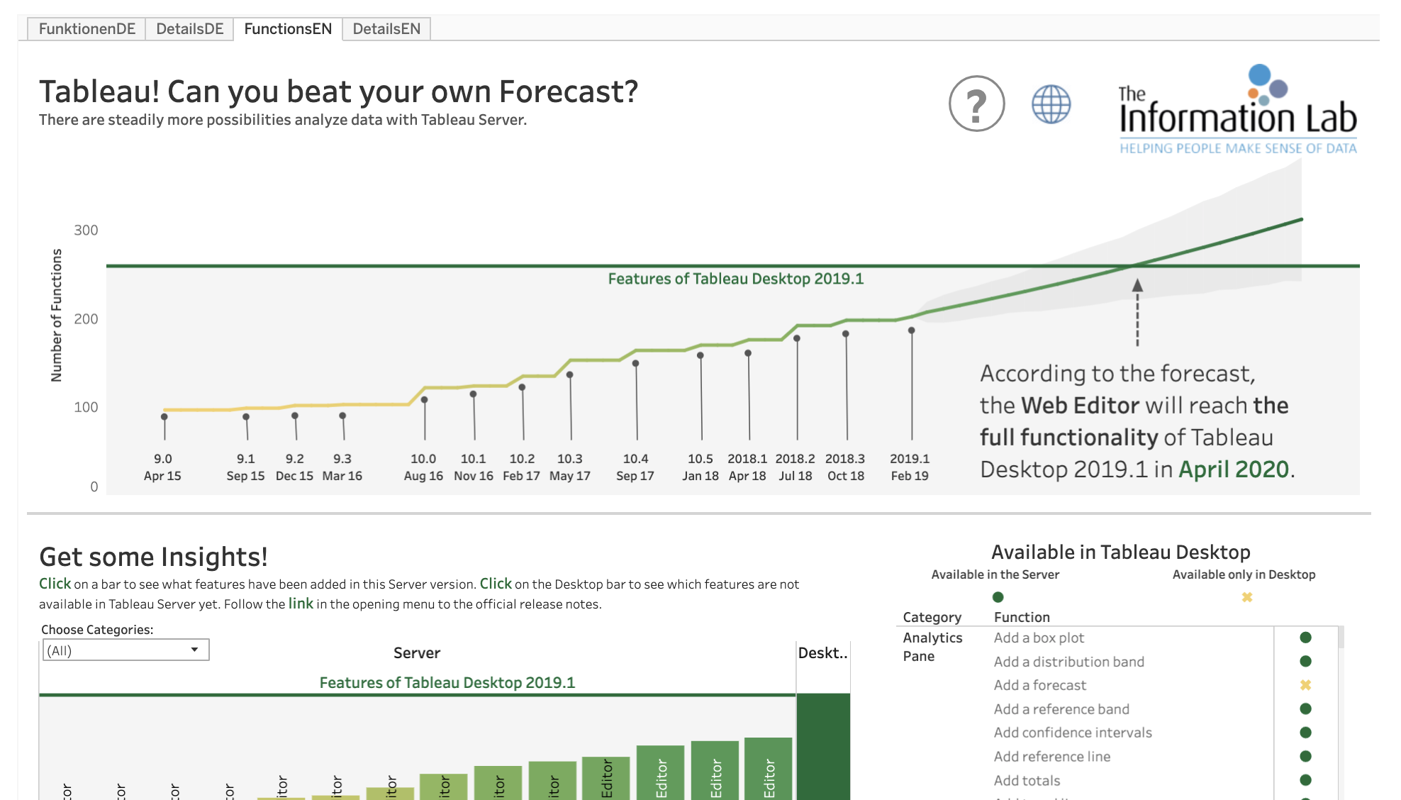Switch to the FunktionenDE tab
The height and width of the screenshot is (800, 1401).
[x=86, y=29]
